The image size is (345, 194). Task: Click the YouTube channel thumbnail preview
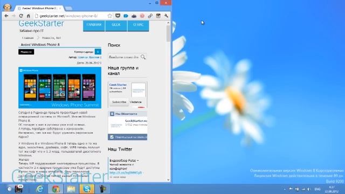[139, 90]
